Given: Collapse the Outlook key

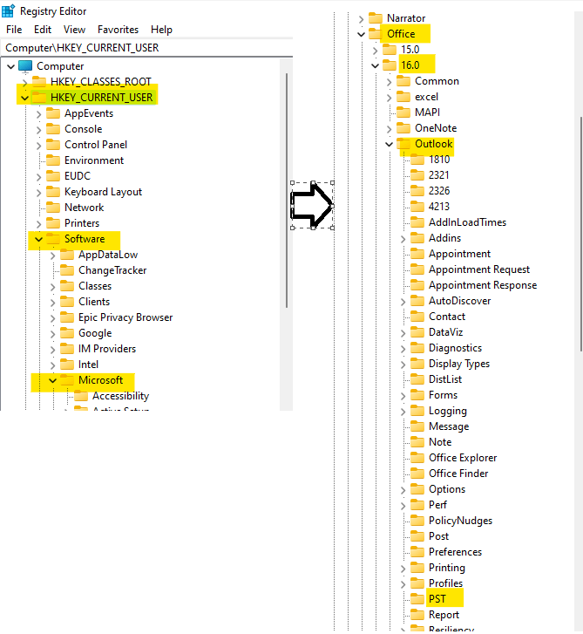Looking at the screenshot, I should (x=389, y=144).
